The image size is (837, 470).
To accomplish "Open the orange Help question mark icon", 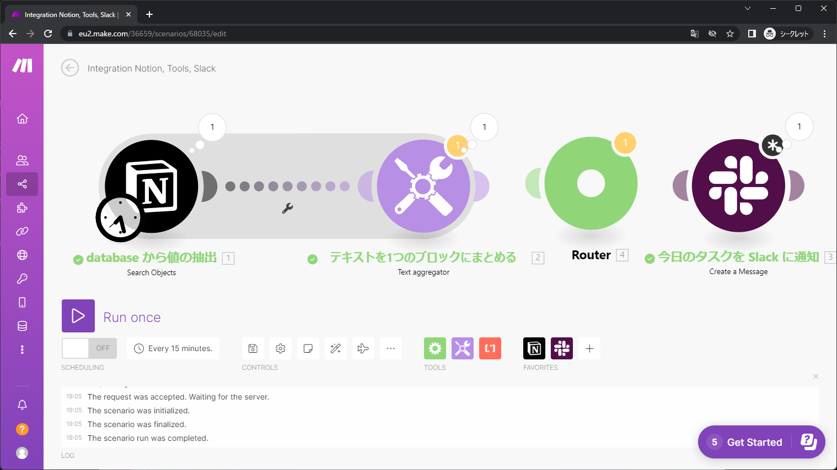I will tap(22, 429).
